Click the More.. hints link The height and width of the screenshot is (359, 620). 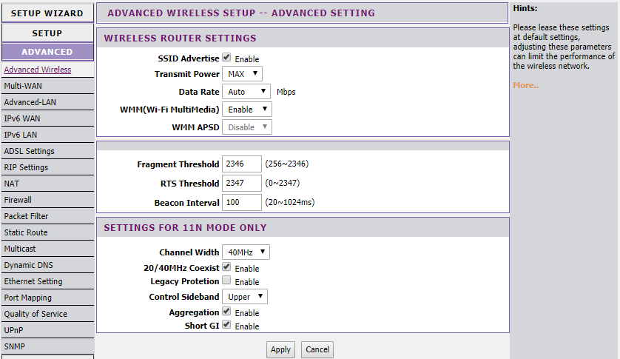pyautogui.click(x=525, y=85)
